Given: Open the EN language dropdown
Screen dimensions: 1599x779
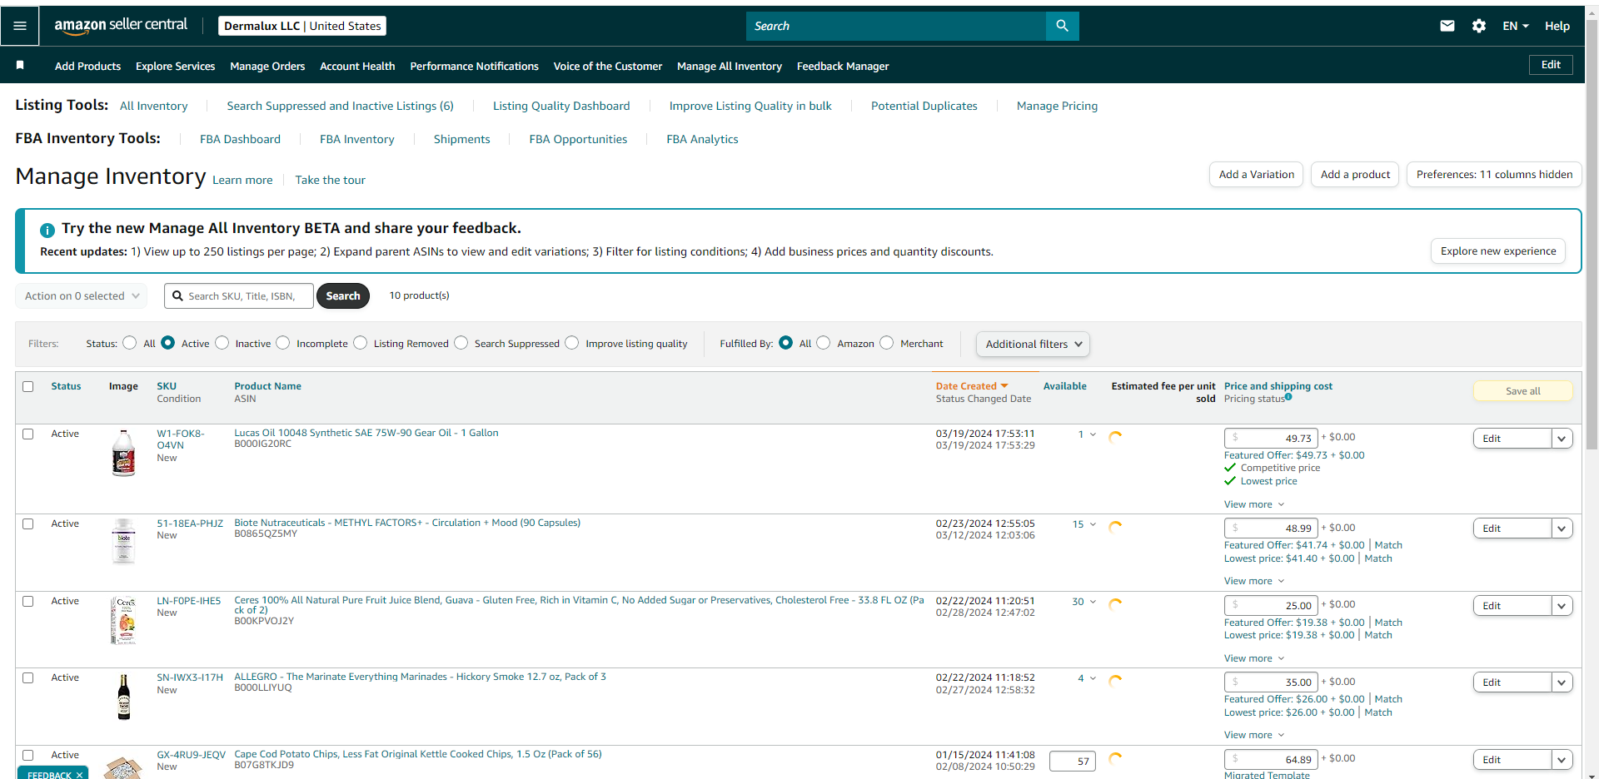Looking at the screenshot, I should click(1516, 26).
